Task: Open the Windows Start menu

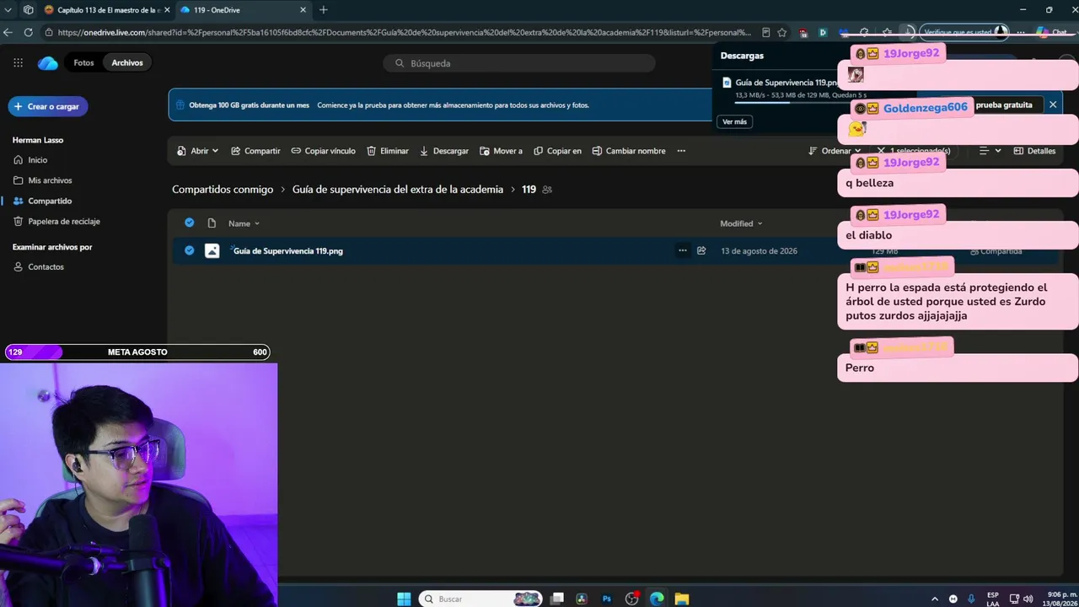Action: tap(404, 599)
